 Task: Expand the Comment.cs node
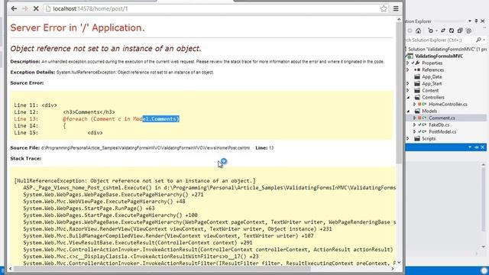click(414, 118)
